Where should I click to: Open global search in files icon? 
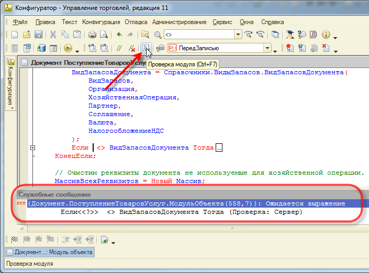point(145,35)
